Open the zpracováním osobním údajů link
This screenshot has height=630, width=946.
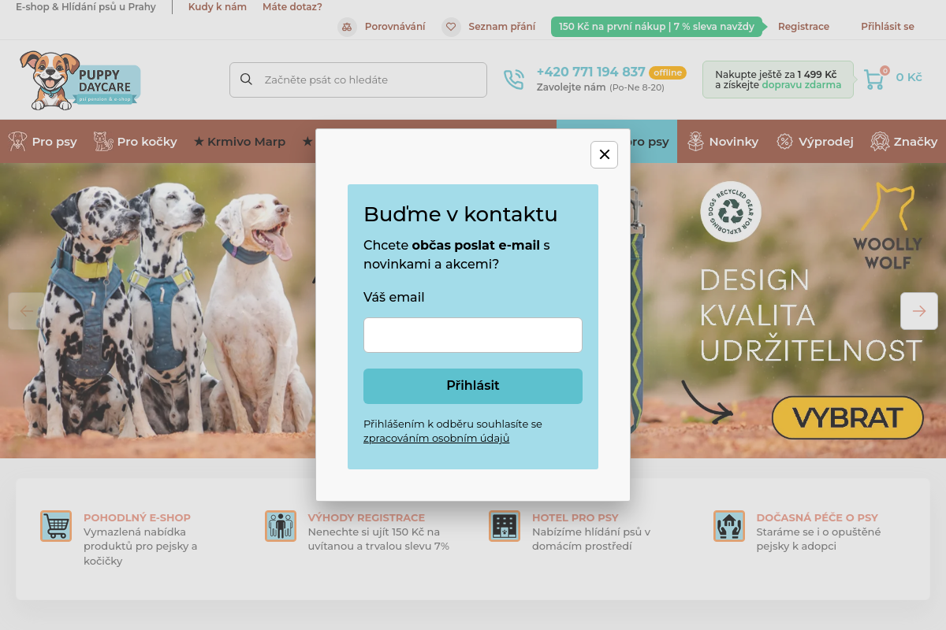point(436,439)
